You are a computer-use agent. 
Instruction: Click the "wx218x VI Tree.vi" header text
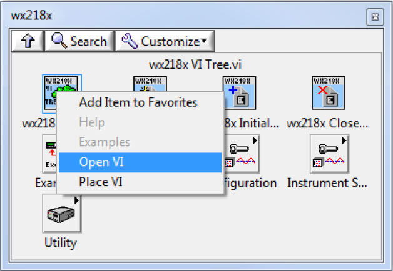pyautogui.click(x=194, y=64)
